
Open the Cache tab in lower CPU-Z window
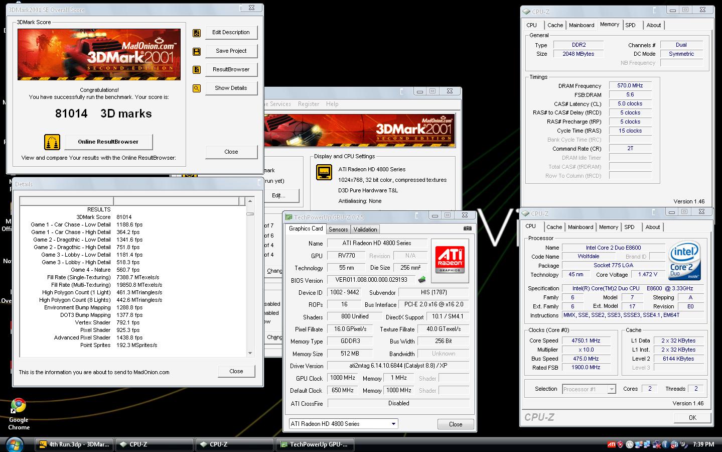click(554, 227)
